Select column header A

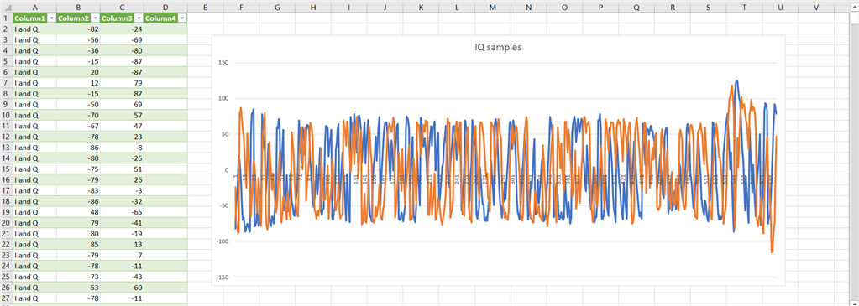tap(34, 7)
